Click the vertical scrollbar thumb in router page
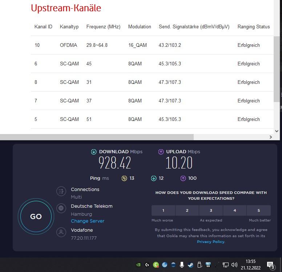282x272 pixels. (277, 69)
